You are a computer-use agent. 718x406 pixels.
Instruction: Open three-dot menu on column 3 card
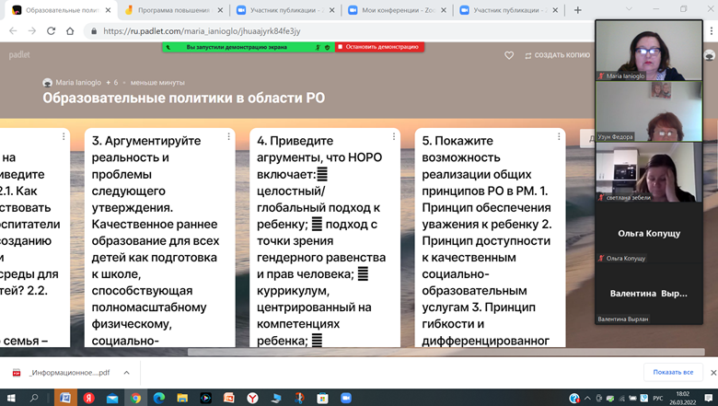click(228, 136)
